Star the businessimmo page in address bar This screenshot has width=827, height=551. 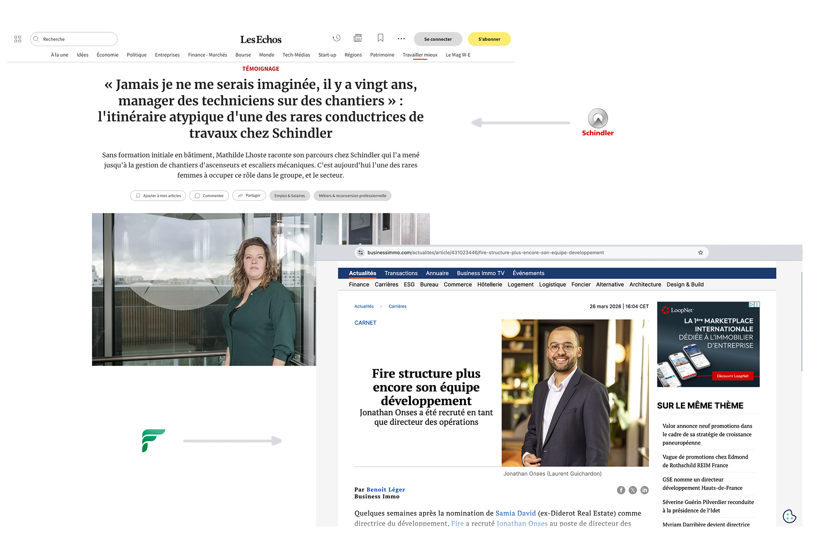[700, 253]
